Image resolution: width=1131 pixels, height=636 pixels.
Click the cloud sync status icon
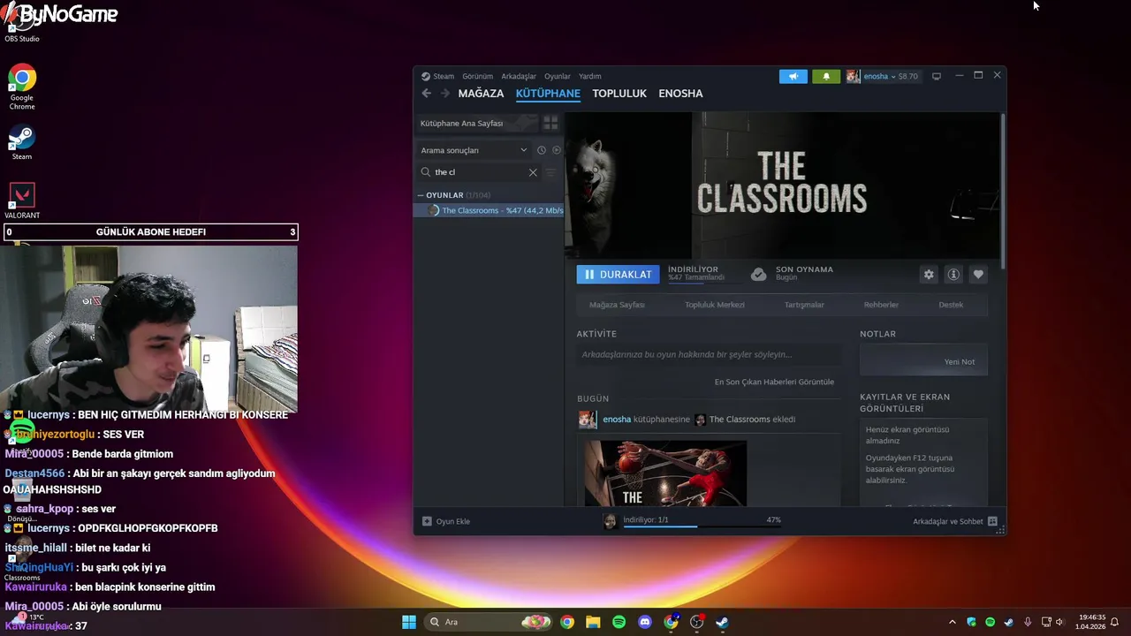(758, 275)
